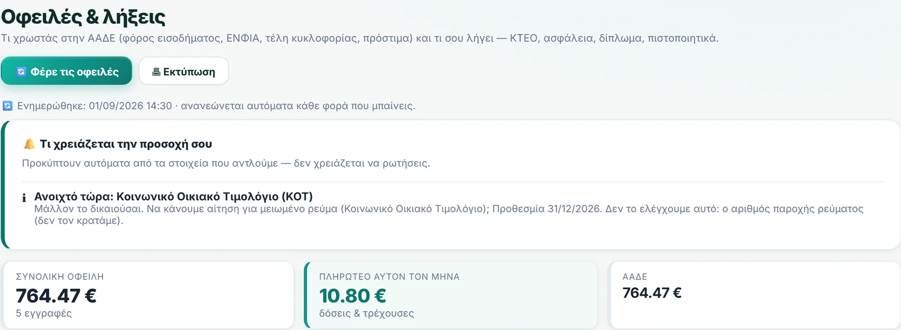Screen dimensions: 901x330
Task: Open the Κοινωνικό Οικιακό Τιμολόγιο (ΚΟΤ) notice title
Action: (x=173, y=196)
